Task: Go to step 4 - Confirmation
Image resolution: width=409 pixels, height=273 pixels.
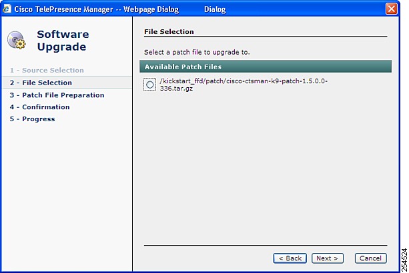Action: tap(40, 107)
